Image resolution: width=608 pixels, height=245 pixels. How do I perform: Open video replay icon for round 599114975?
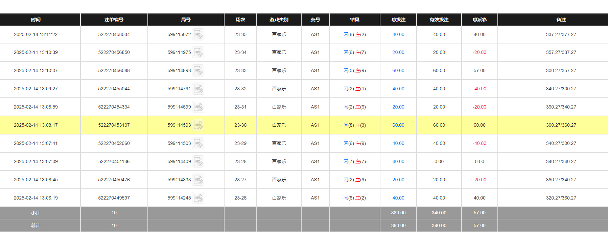[x=198, y=53]
